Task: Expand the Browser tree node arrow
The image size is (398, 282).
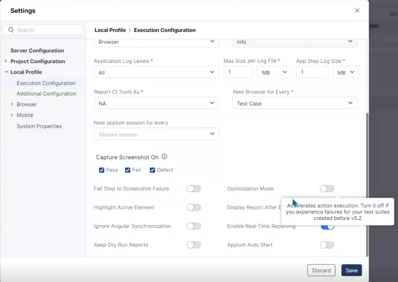Action: (12, 104)
